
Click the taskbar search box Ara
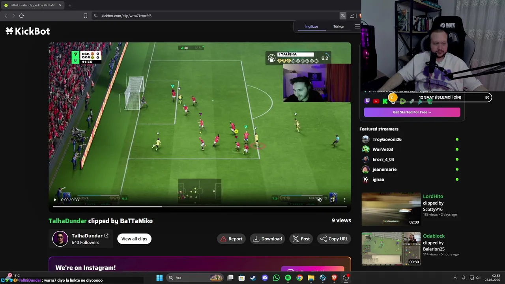pos(195,278)
